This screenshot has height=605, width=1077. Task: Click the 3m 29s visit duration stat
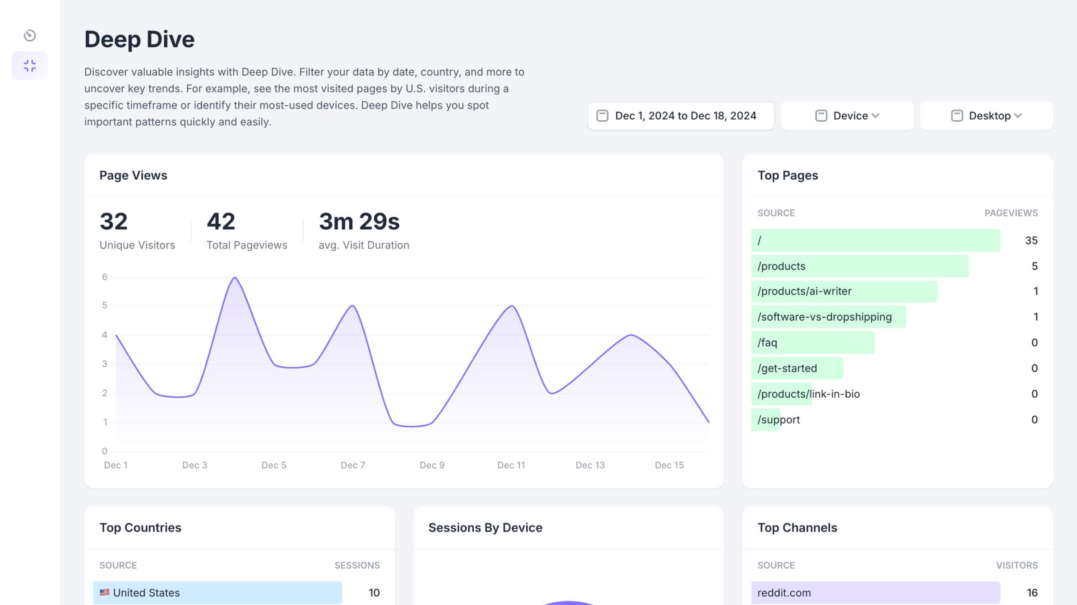(x=364, y=230)
